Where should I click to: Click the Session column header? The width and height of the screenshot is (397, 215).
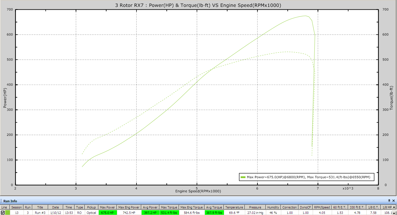pyautogui.click(x=16, y=207)
